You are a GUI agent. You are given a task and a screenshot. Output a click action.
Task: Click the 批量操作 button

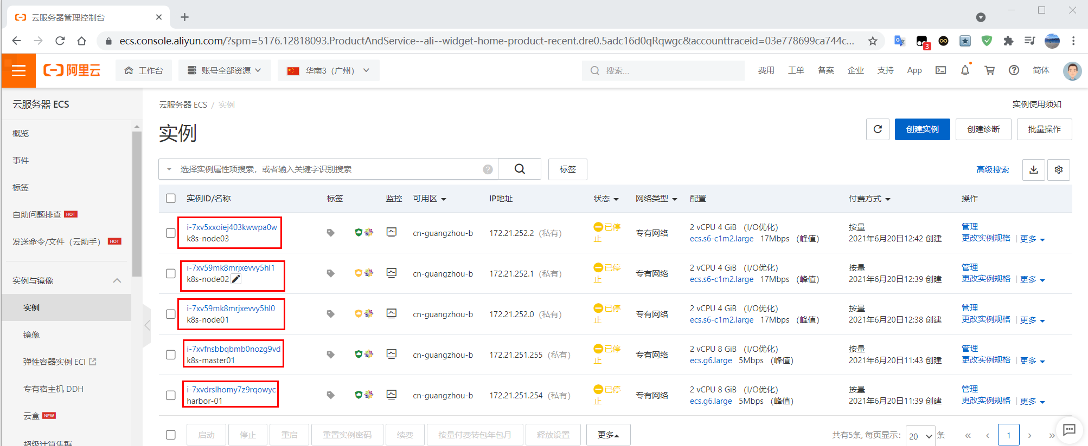[x=1044, y=129]
